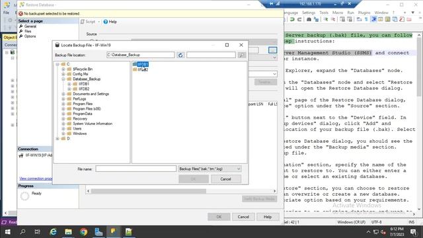Open the Windows Start menu
The height and width of the screenshot is (238, 423).
pyautogui.click(x=7, y=232)
